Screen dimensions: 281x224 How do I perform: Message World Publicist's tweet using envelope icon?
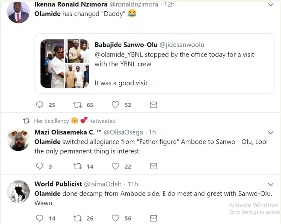coord(153,218)
